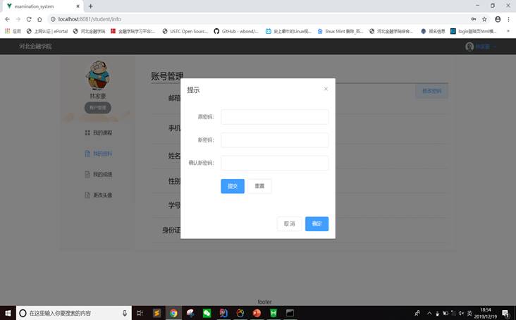This screenshot has width=516, height=320.
Task: Click the taskbar search box
Action: [x=74, y=313]
